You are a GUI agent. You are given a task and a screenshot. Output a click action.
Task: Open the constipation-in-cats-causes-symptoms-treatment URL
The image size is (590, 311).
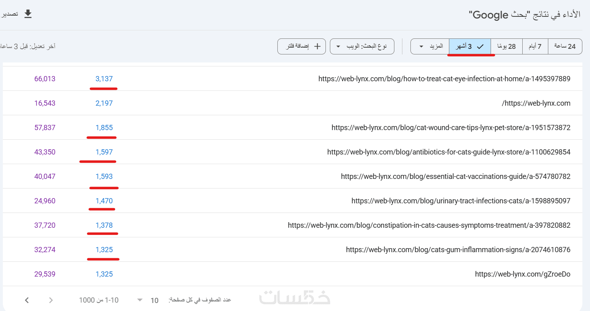click(429, 225)
